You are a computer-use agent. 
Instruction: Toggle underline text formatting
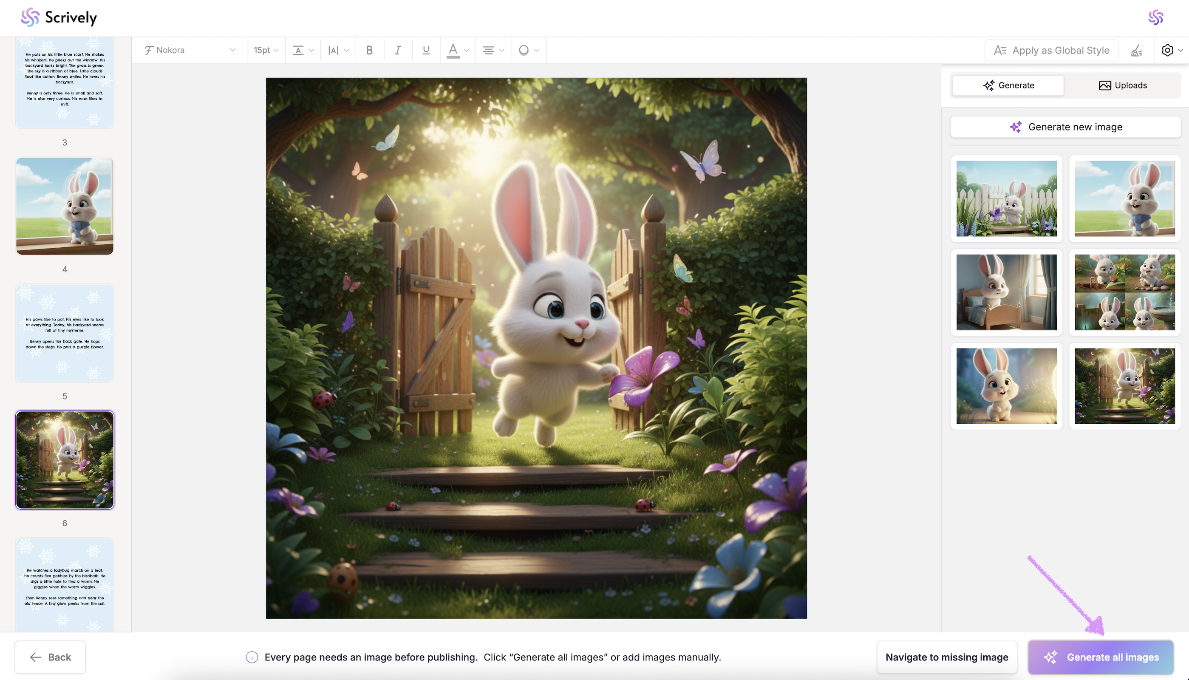426,50
